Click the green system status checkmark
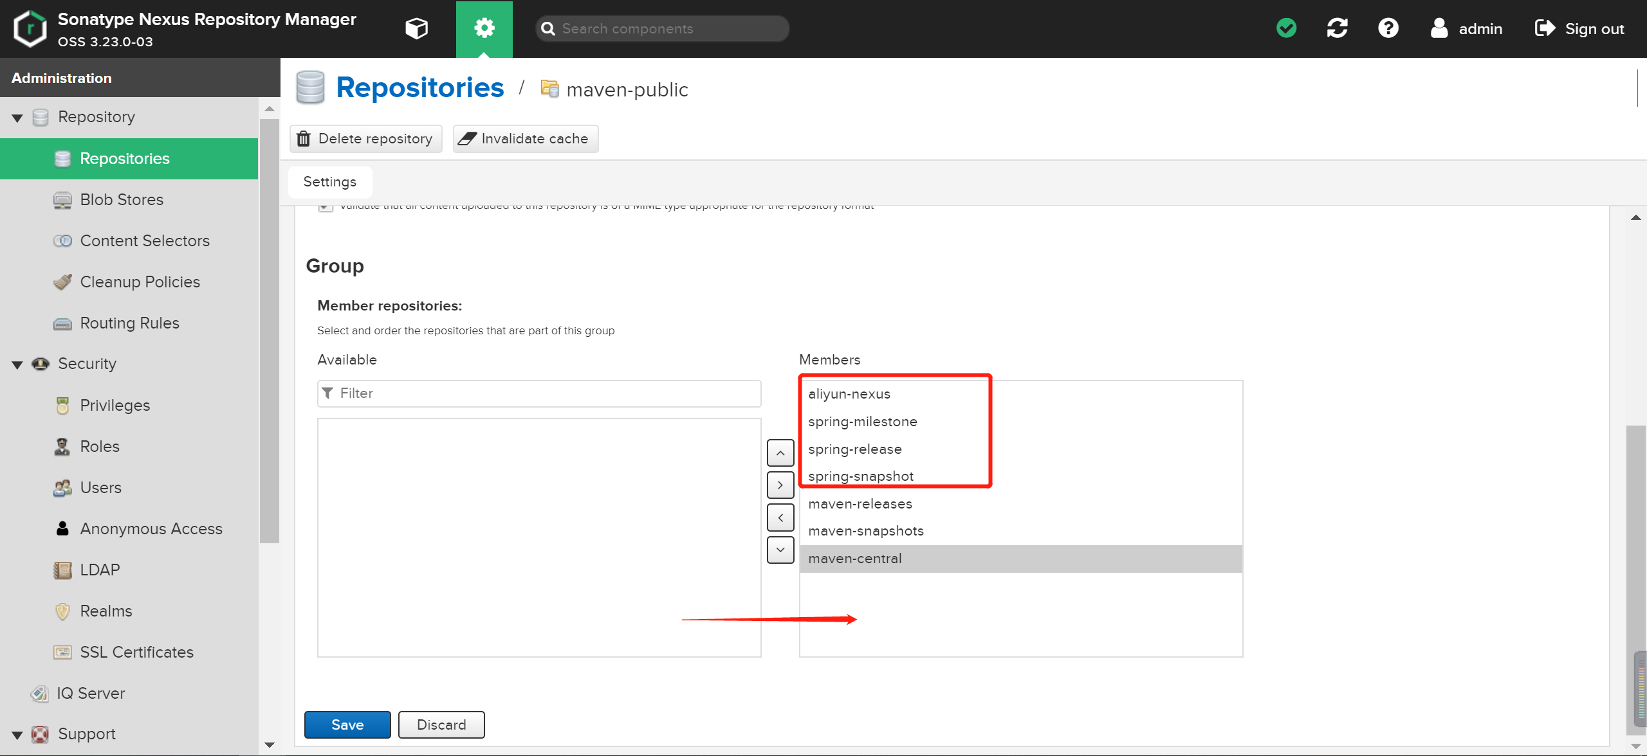 (1286, 28)
